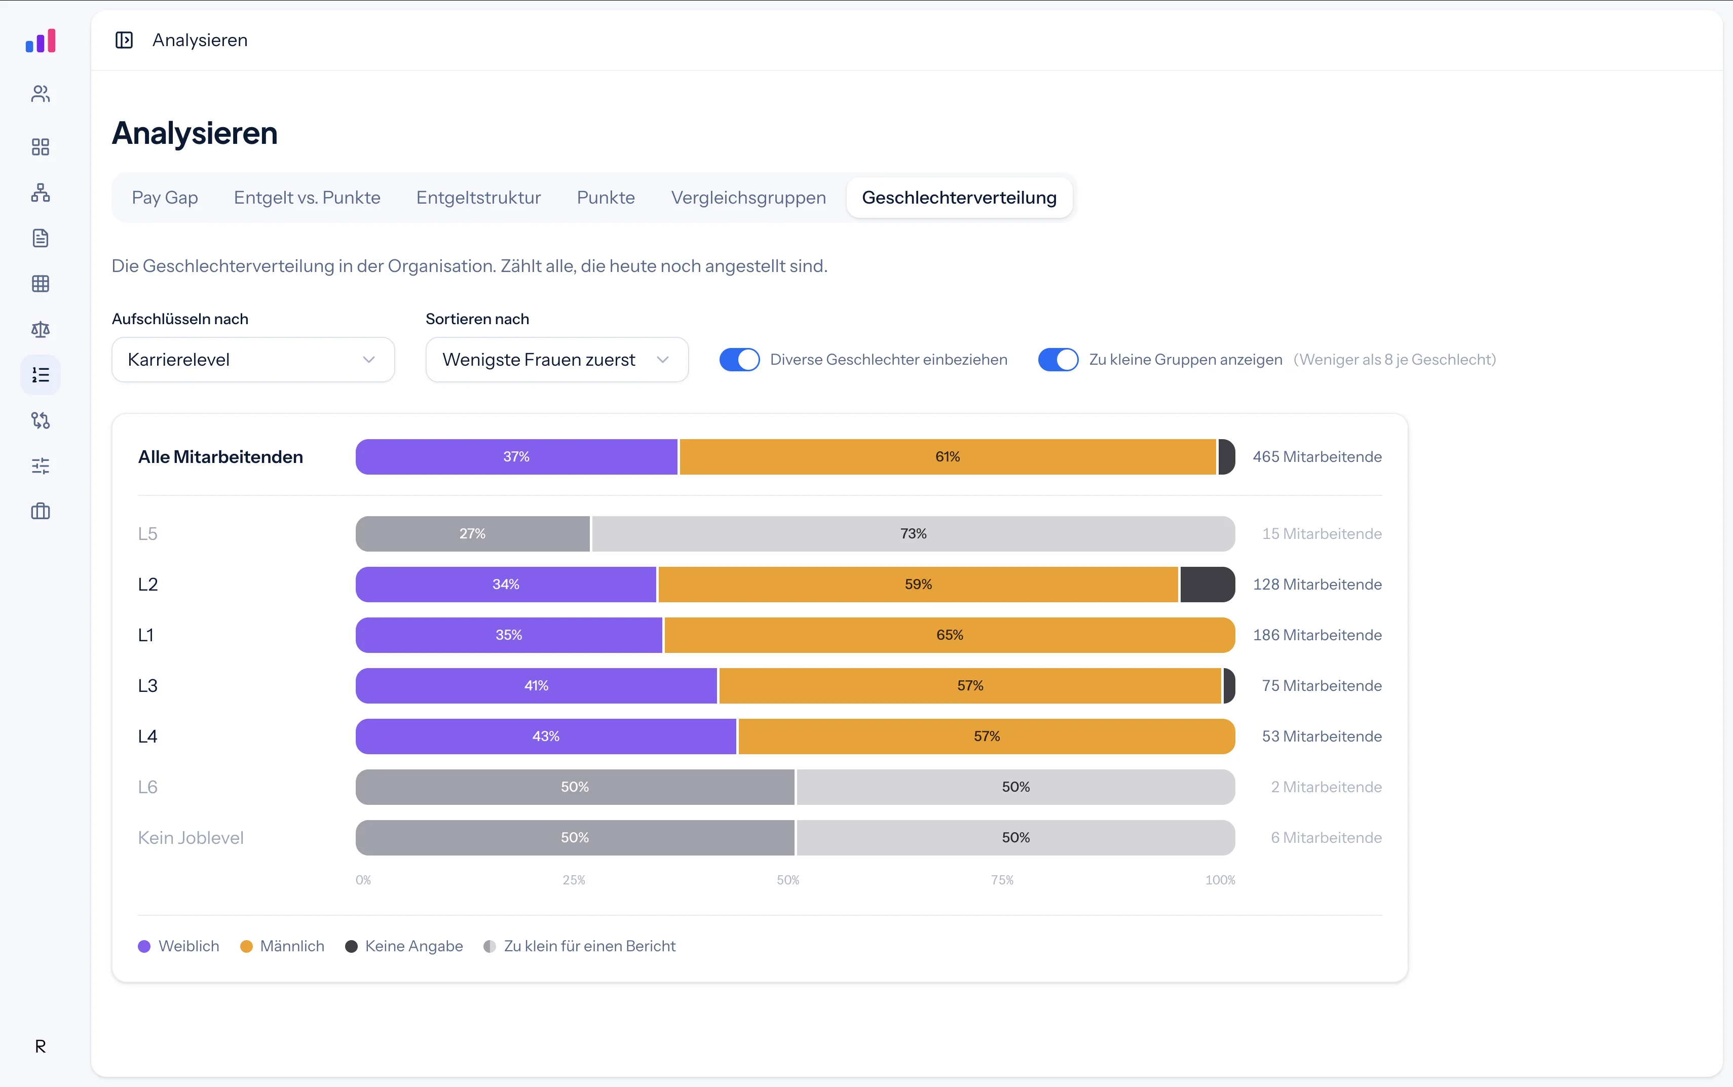Click the Keine Angabe legend entry

coord(404,946)
